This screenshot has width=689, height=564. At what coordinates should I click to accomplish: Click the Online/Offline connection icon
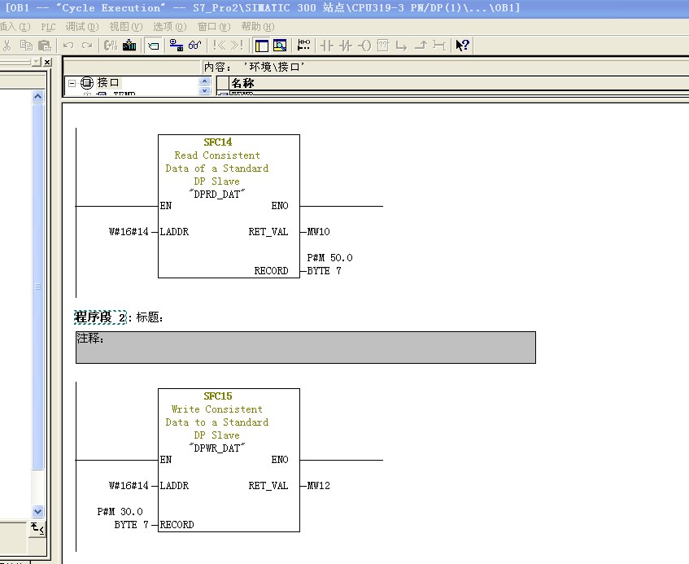(x=177, y=46)
